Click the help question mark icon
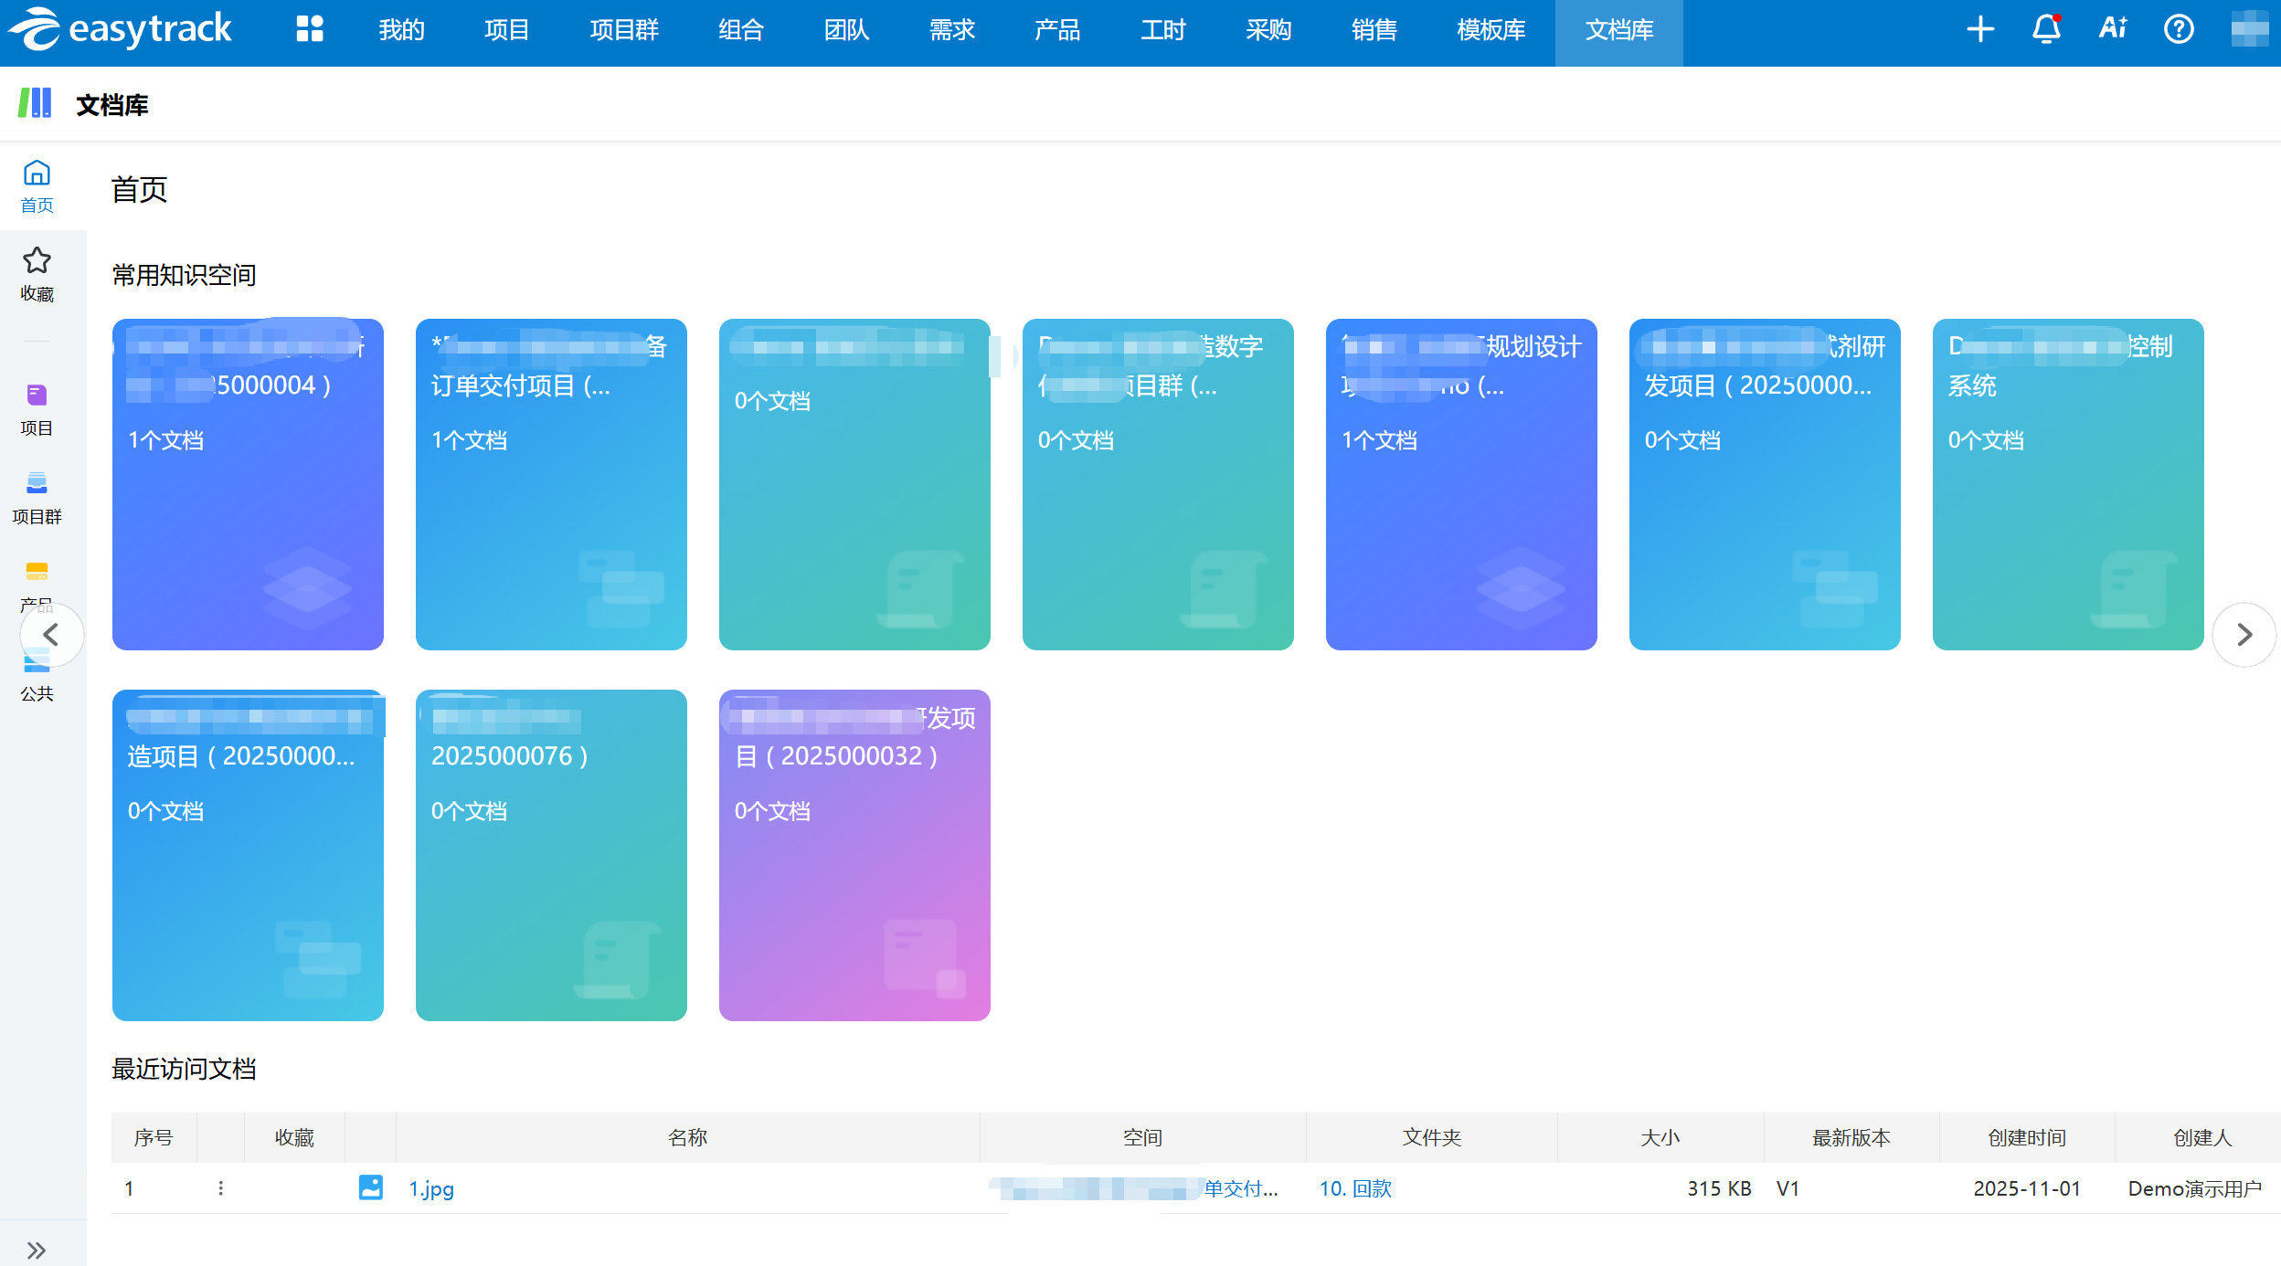Screen dimensions: 2281x1266 click(2179, 29)
